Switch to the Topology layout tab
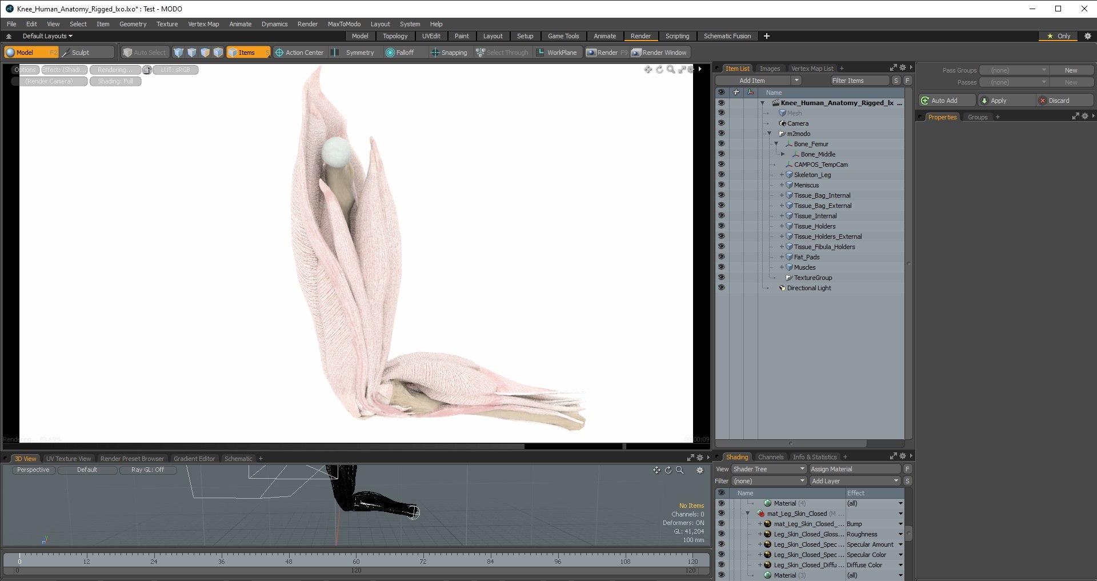1097x581 pixels. pos(395,36)
